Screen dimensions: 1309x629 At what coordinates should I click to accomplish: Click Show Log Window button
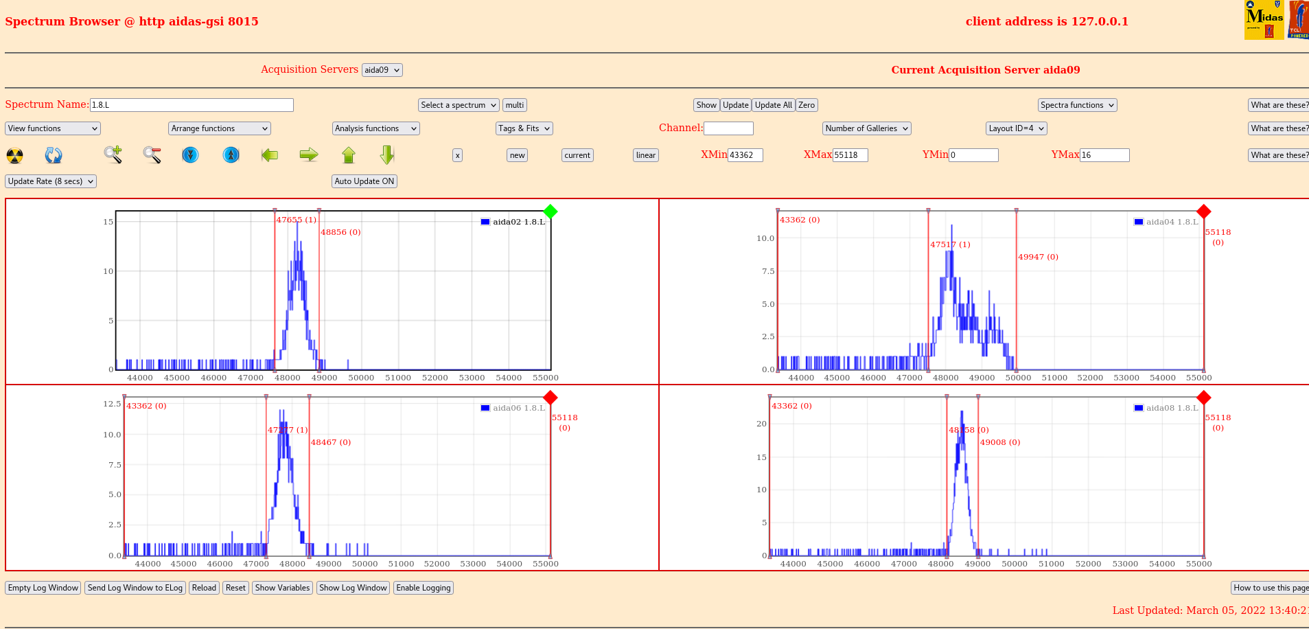pyautogui.click(x=354, y=588)
